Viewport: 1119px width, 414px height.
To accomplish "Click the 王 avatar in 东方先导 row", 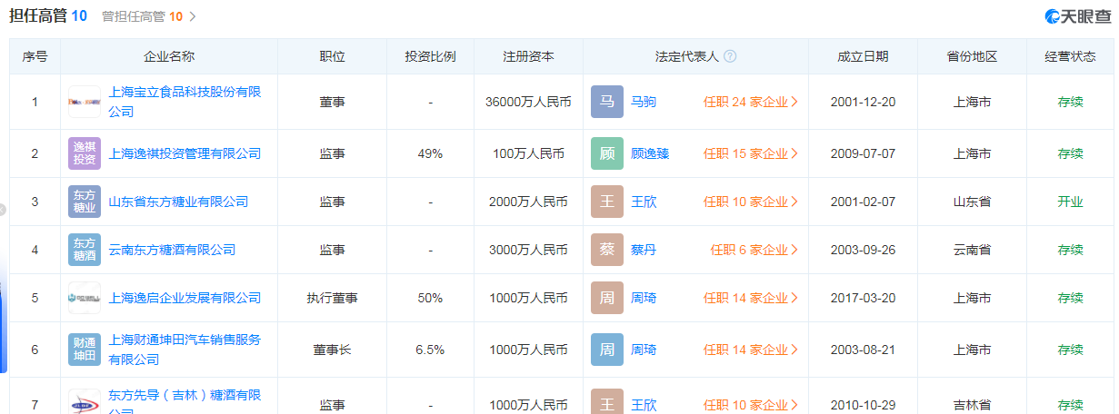I will pyautogui.click(x=607, y=401).
